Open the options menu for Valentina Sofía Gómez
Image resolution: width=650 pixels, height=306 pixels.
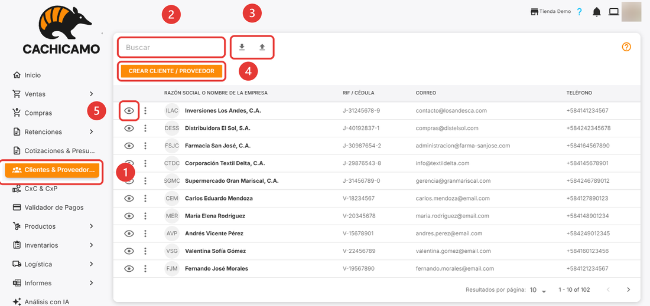[x=145, y=251]
